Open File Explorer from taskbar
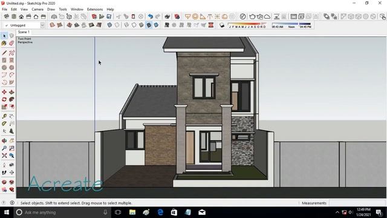387x218 pixels. (x=132, y=213)
